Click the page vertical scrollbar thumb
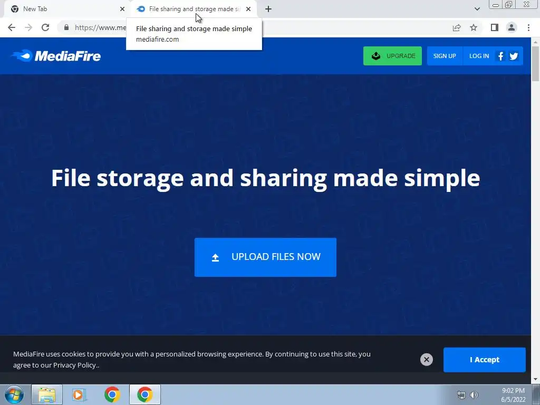The width and height of the screenshot is (540, 405). pyautogui.click(x=535, y=63)
